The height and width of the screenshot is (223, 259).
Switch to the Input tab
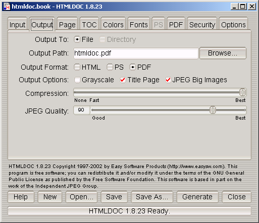pyautogui.click(x=17, y=25)
